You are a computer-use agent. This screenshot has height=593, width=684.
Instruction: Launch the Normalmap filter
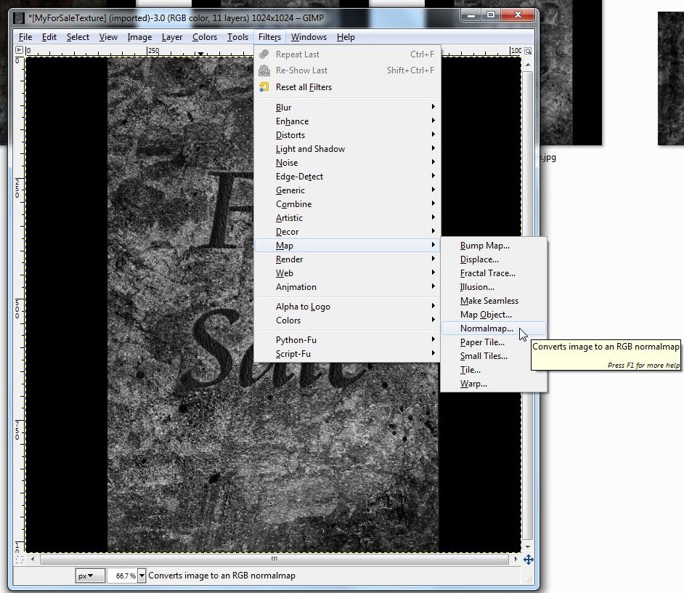tap(493, 328)
